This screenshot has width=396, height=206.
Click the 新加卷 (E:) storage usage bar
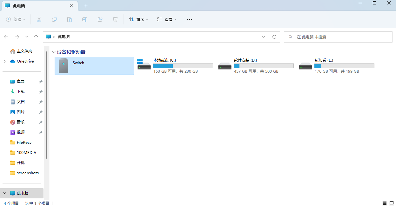[344, 66]
